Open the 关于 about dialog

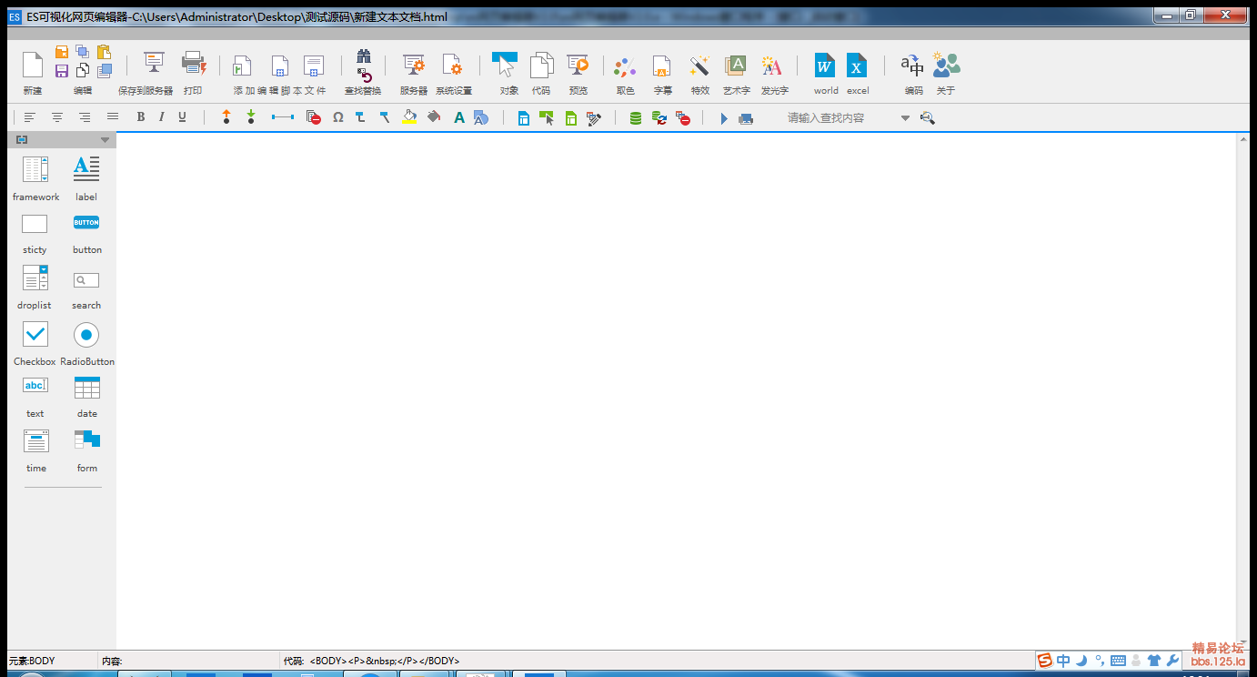click(947, 65)
